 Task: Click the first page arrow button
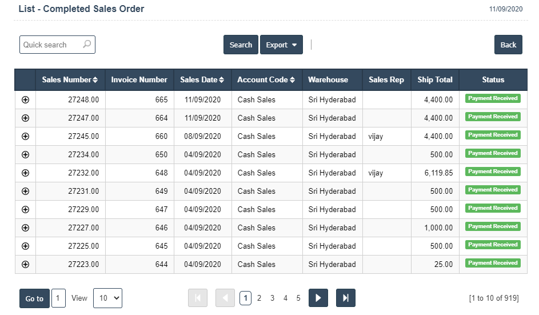pos(198,298)
